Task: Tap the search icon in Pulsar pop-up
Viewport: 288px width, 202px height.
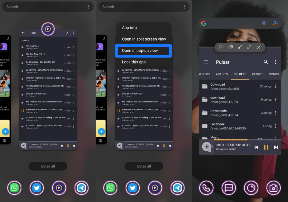Action: [266, 62]
